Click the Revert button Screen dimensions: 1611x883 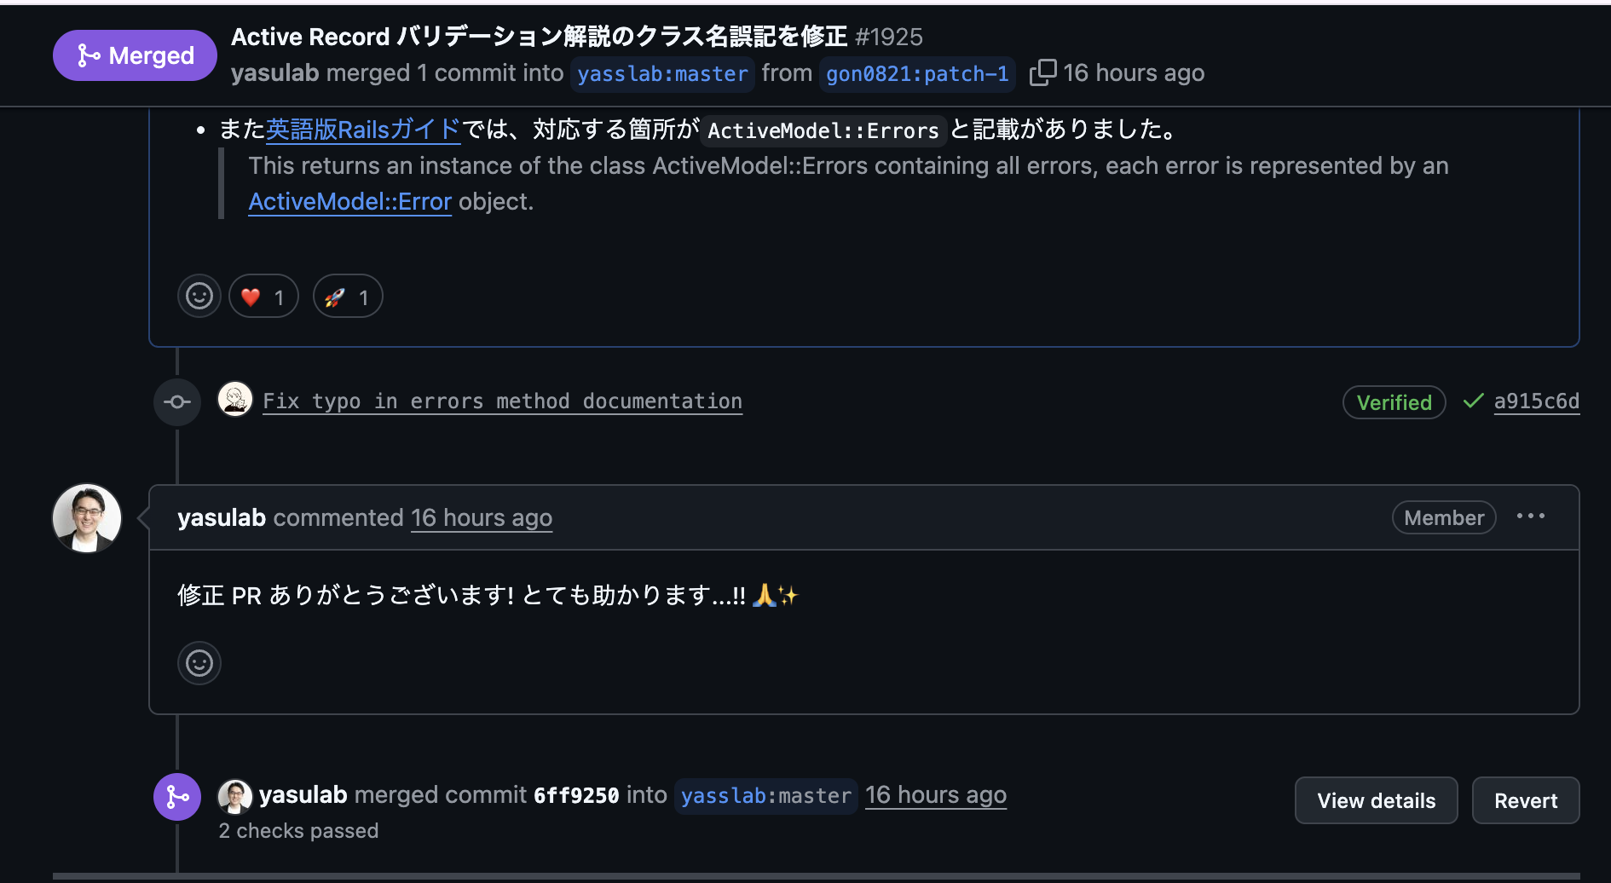(1525, 799)
